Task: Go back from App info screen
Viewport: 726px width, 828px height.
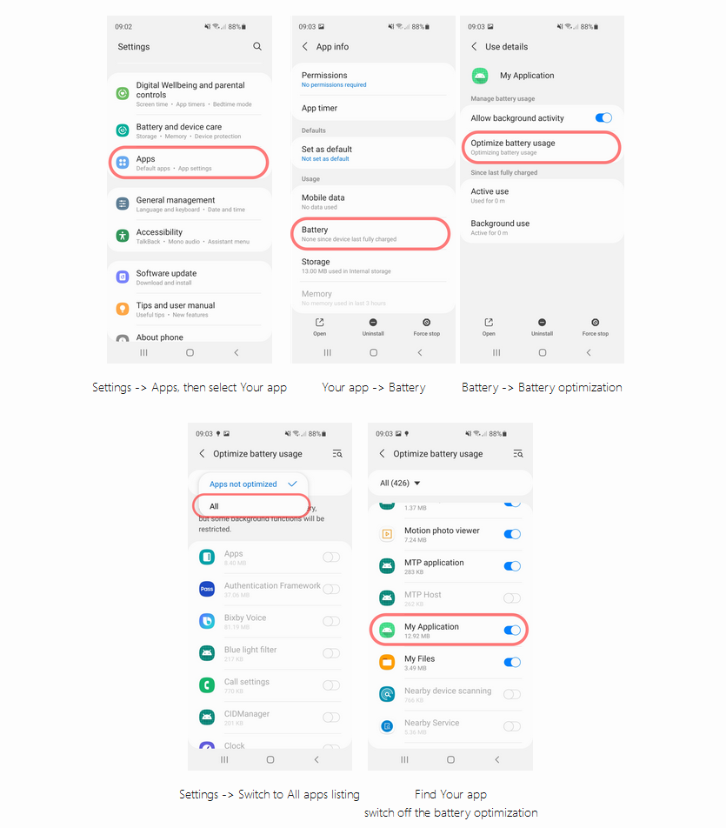Action: click(305, 46)
